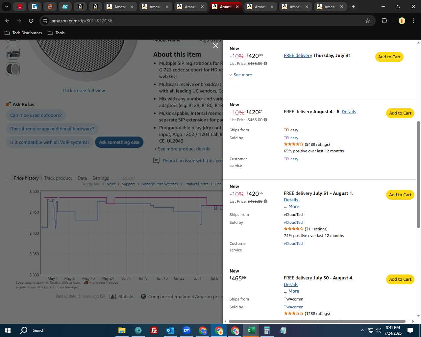Open a new browser tab with the plus

(354, 7)
